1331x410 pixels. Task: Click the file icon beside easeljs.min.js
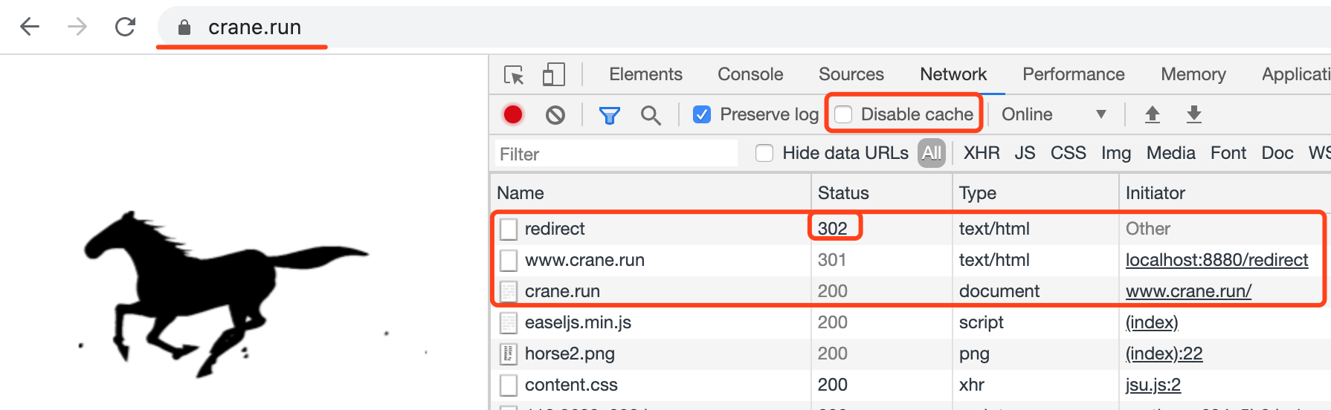(x=509, y=322)
